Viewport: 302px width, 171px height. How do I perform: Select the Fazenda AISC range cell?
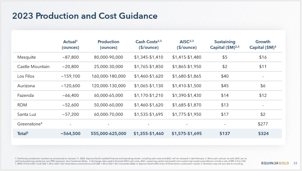(187, 96)
